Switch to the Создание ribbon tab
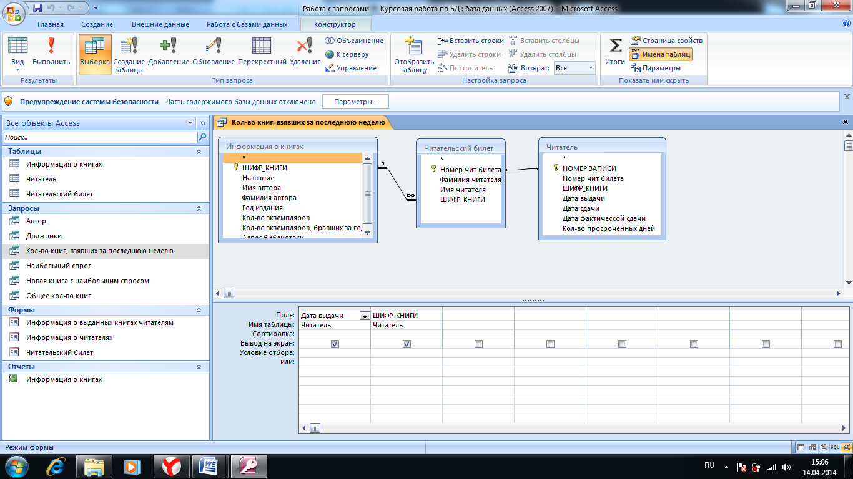 point(97,24)
